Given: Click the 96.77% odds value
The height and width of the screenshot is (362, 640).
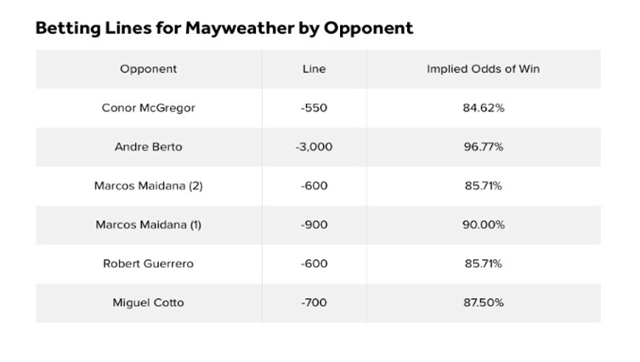Looking at the screenshot, I should 484,147.
